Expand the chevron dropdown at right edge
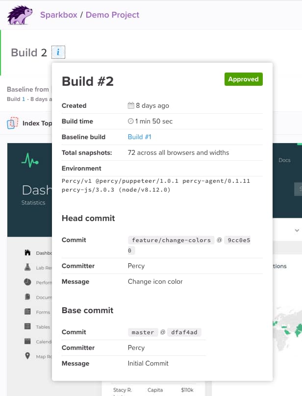 click(297, 230)
